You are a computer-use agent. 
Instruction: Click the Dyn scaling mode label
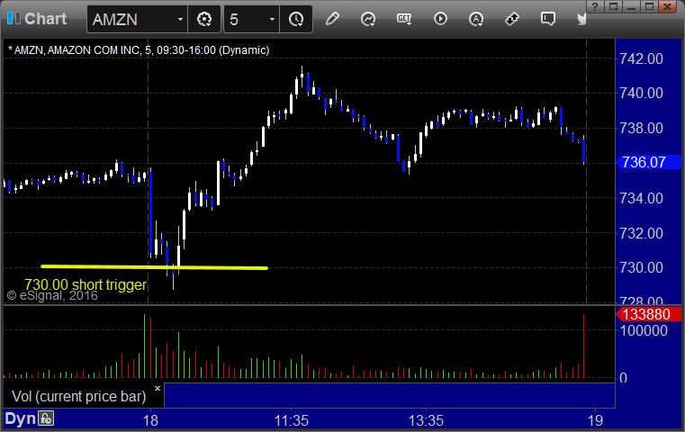tap(20, 418)
